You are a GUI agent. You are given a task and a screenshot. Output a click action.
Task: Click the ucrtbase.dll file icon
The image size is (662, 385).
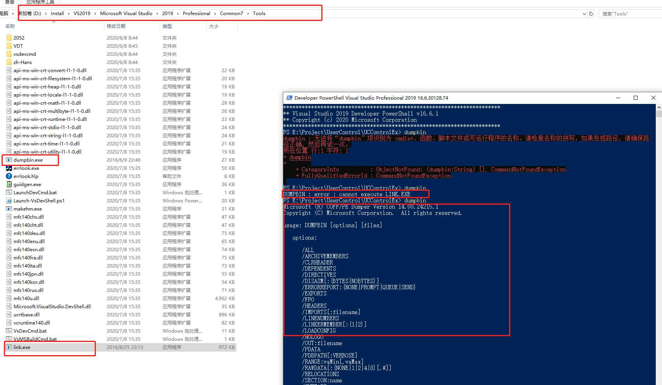(9, 314)
